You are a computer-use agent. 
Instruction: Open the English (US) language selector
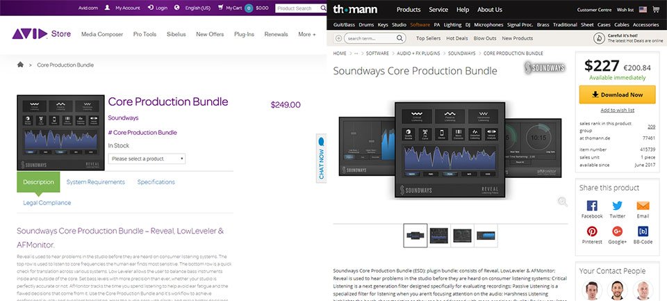(x=197, y=8)
